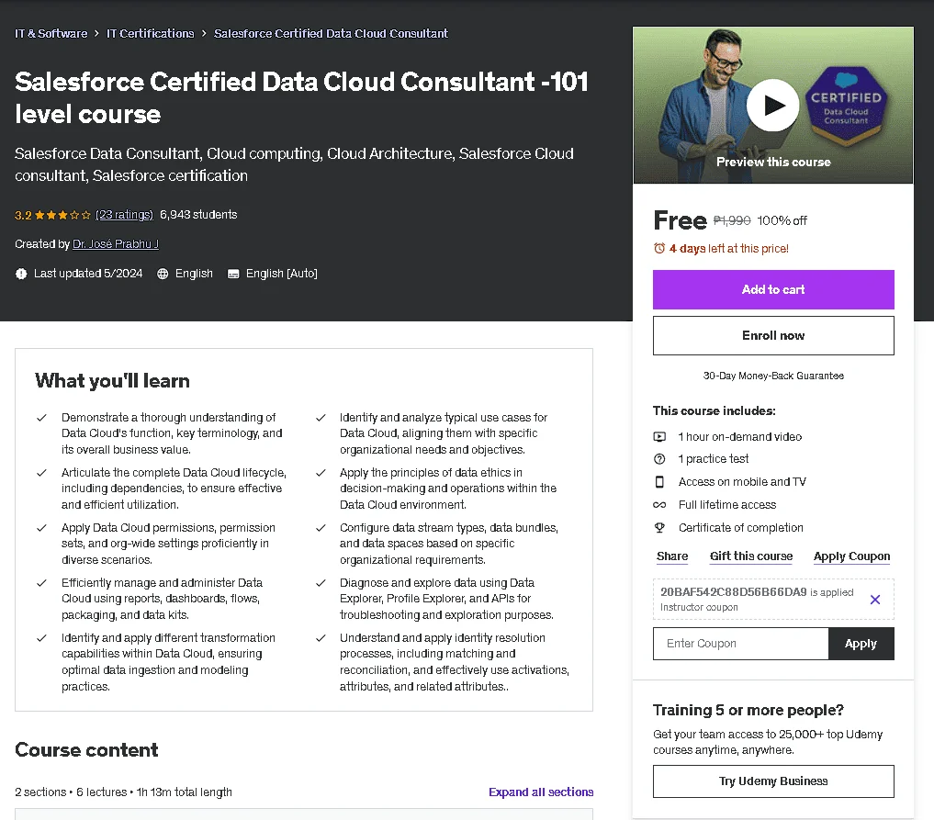Click checkmark beside 'Identify and apply different transformation'
Viewport: 934px width, 820px height.
[41, 638]
